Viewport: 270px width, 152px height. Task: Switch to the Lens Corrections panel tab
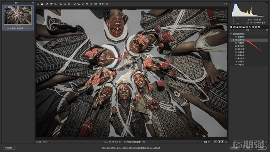pos(246,27)
